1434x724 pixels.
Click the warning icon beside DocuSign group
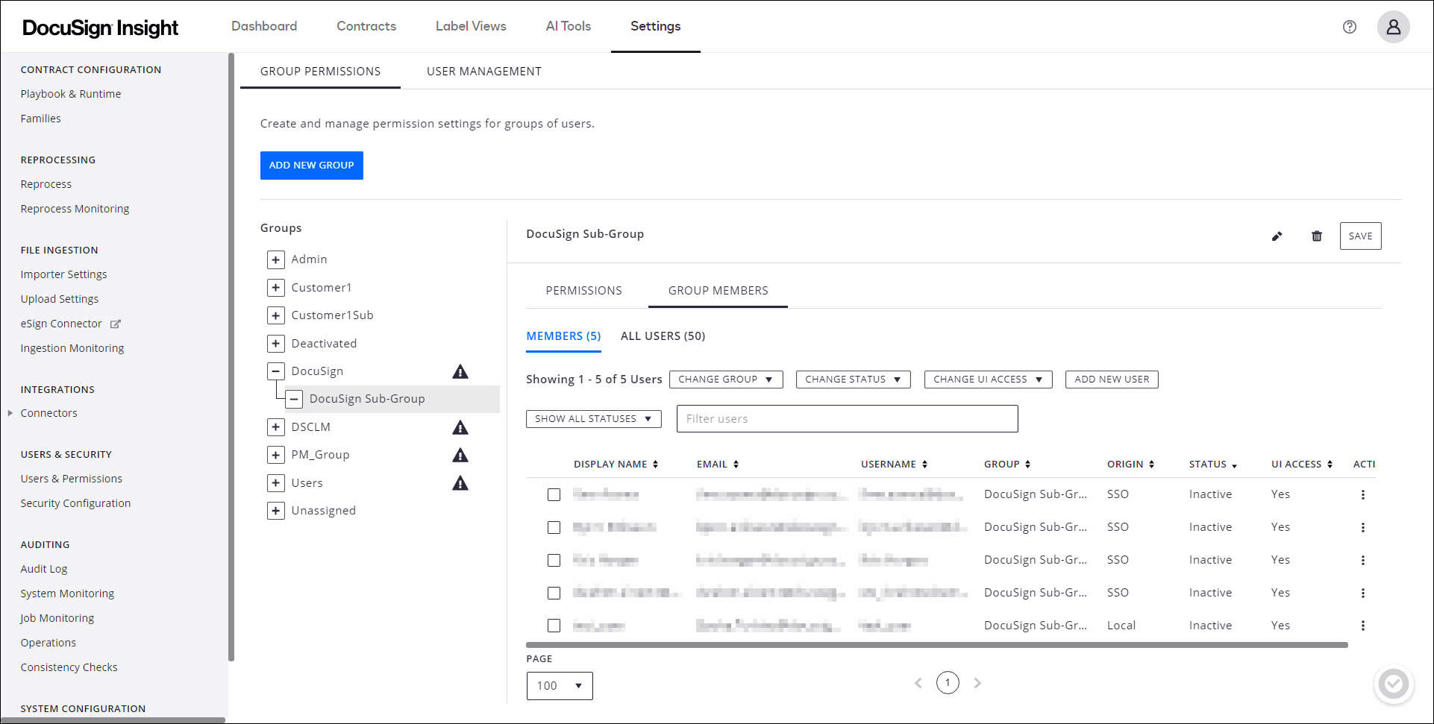[460, 371]
